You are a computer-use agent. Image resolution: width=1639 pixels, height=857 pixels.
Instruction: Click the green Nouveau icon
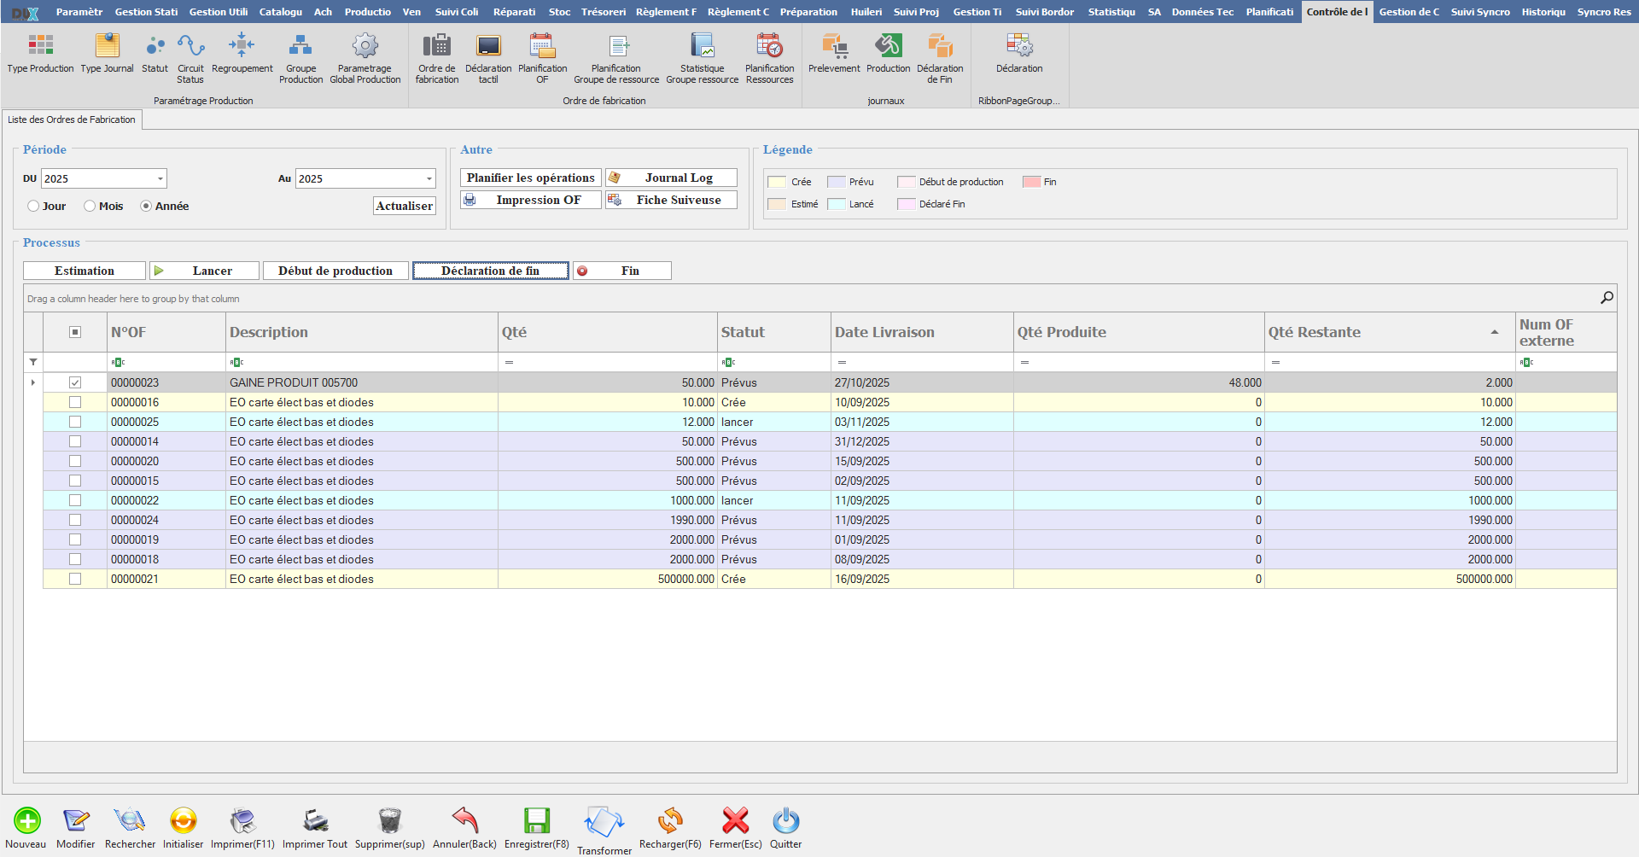[x=26, y=821]
